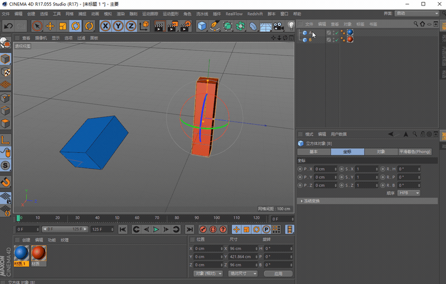
Task: Select the spline Pen tool
Action: pos(215,26)
